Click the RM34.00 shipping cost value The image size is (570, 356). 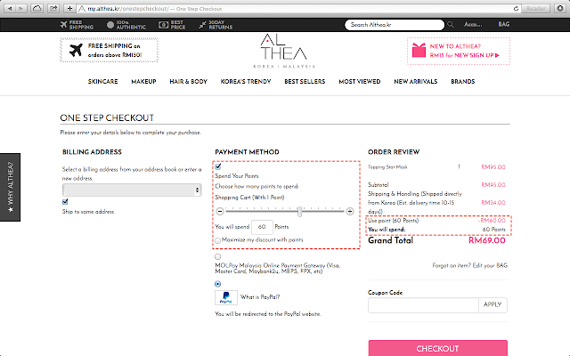(x=493, y=203)
